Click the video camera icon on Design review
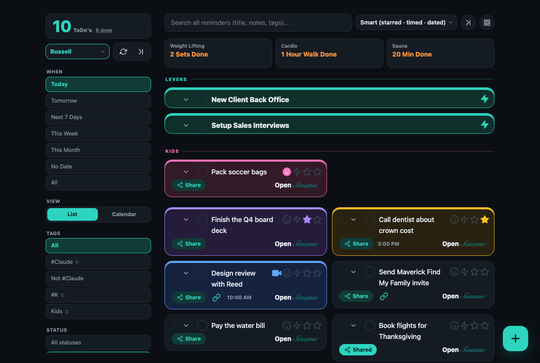 point(277,273)
